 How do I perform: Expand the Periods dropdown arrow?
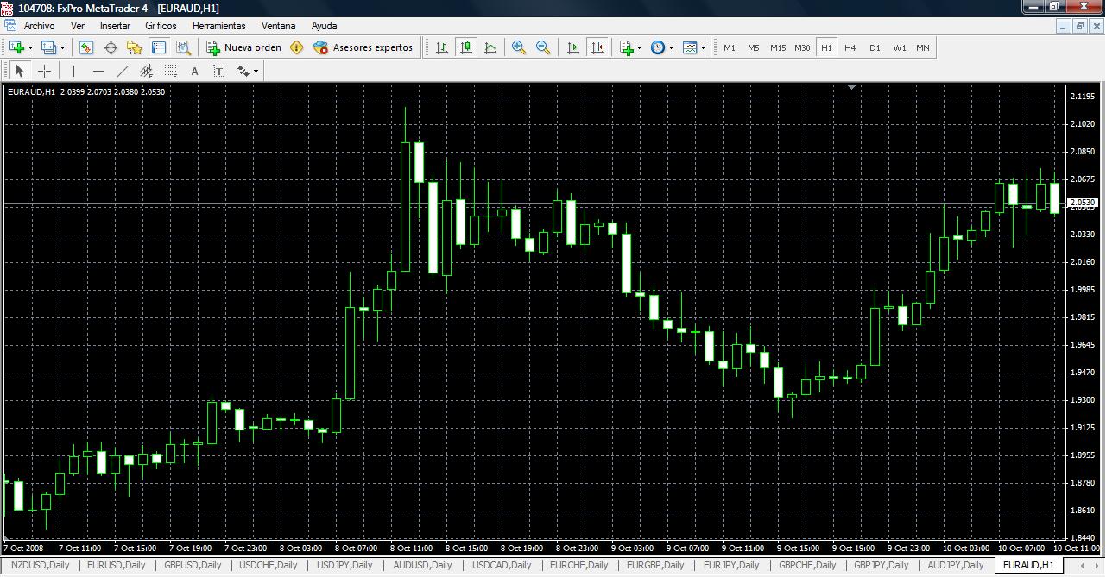point(671,48)
